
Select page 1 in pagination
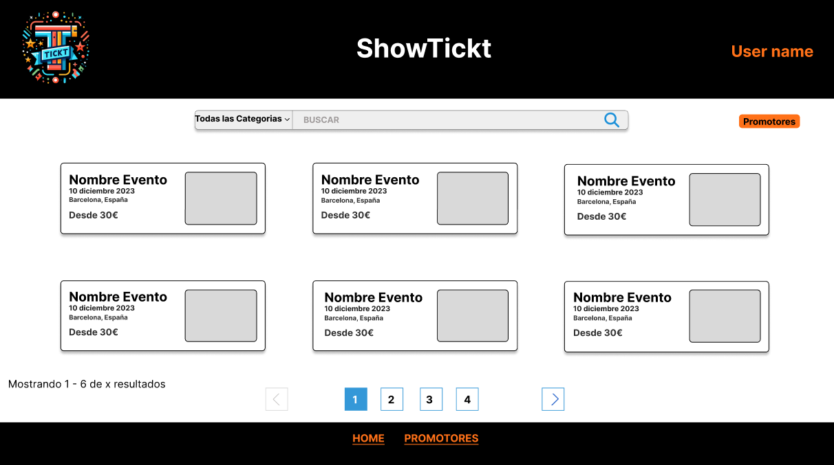point(356,399)
